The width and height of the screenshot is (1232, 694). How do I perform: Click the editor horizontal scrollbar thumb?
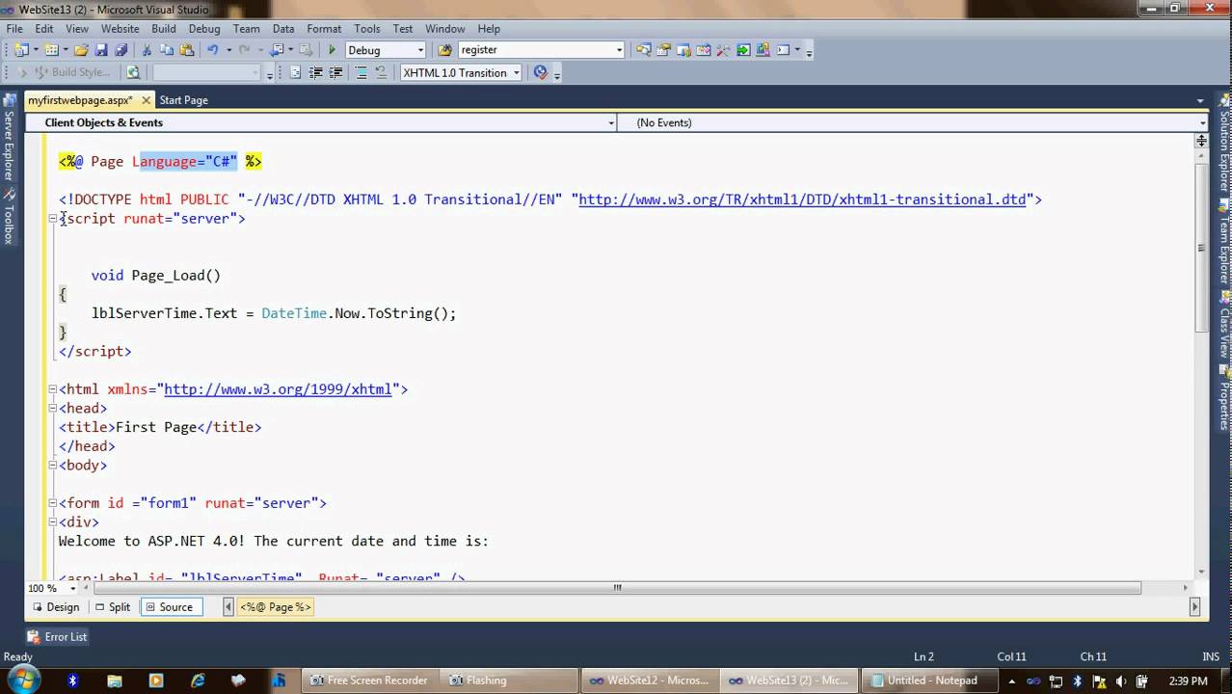pyautogui.click(x=617, y=588)
